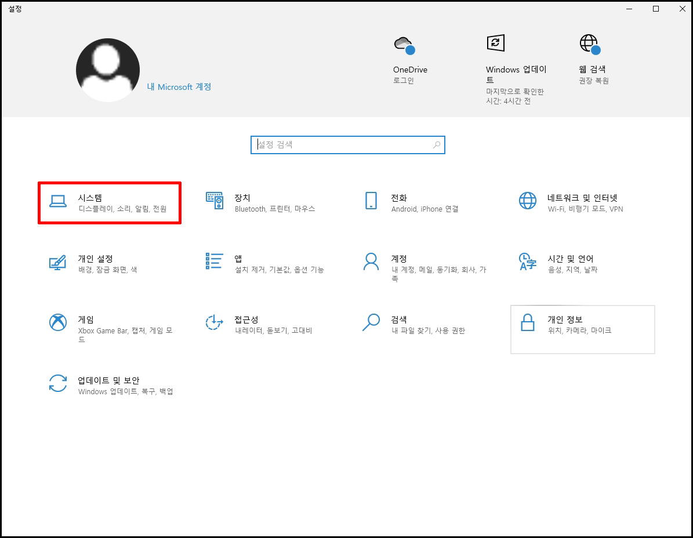Screen dimensions: 693x538
Task: Open the 개인 설정 paintbrush icon
Action: pyautogui.click(x=57, y=262)
